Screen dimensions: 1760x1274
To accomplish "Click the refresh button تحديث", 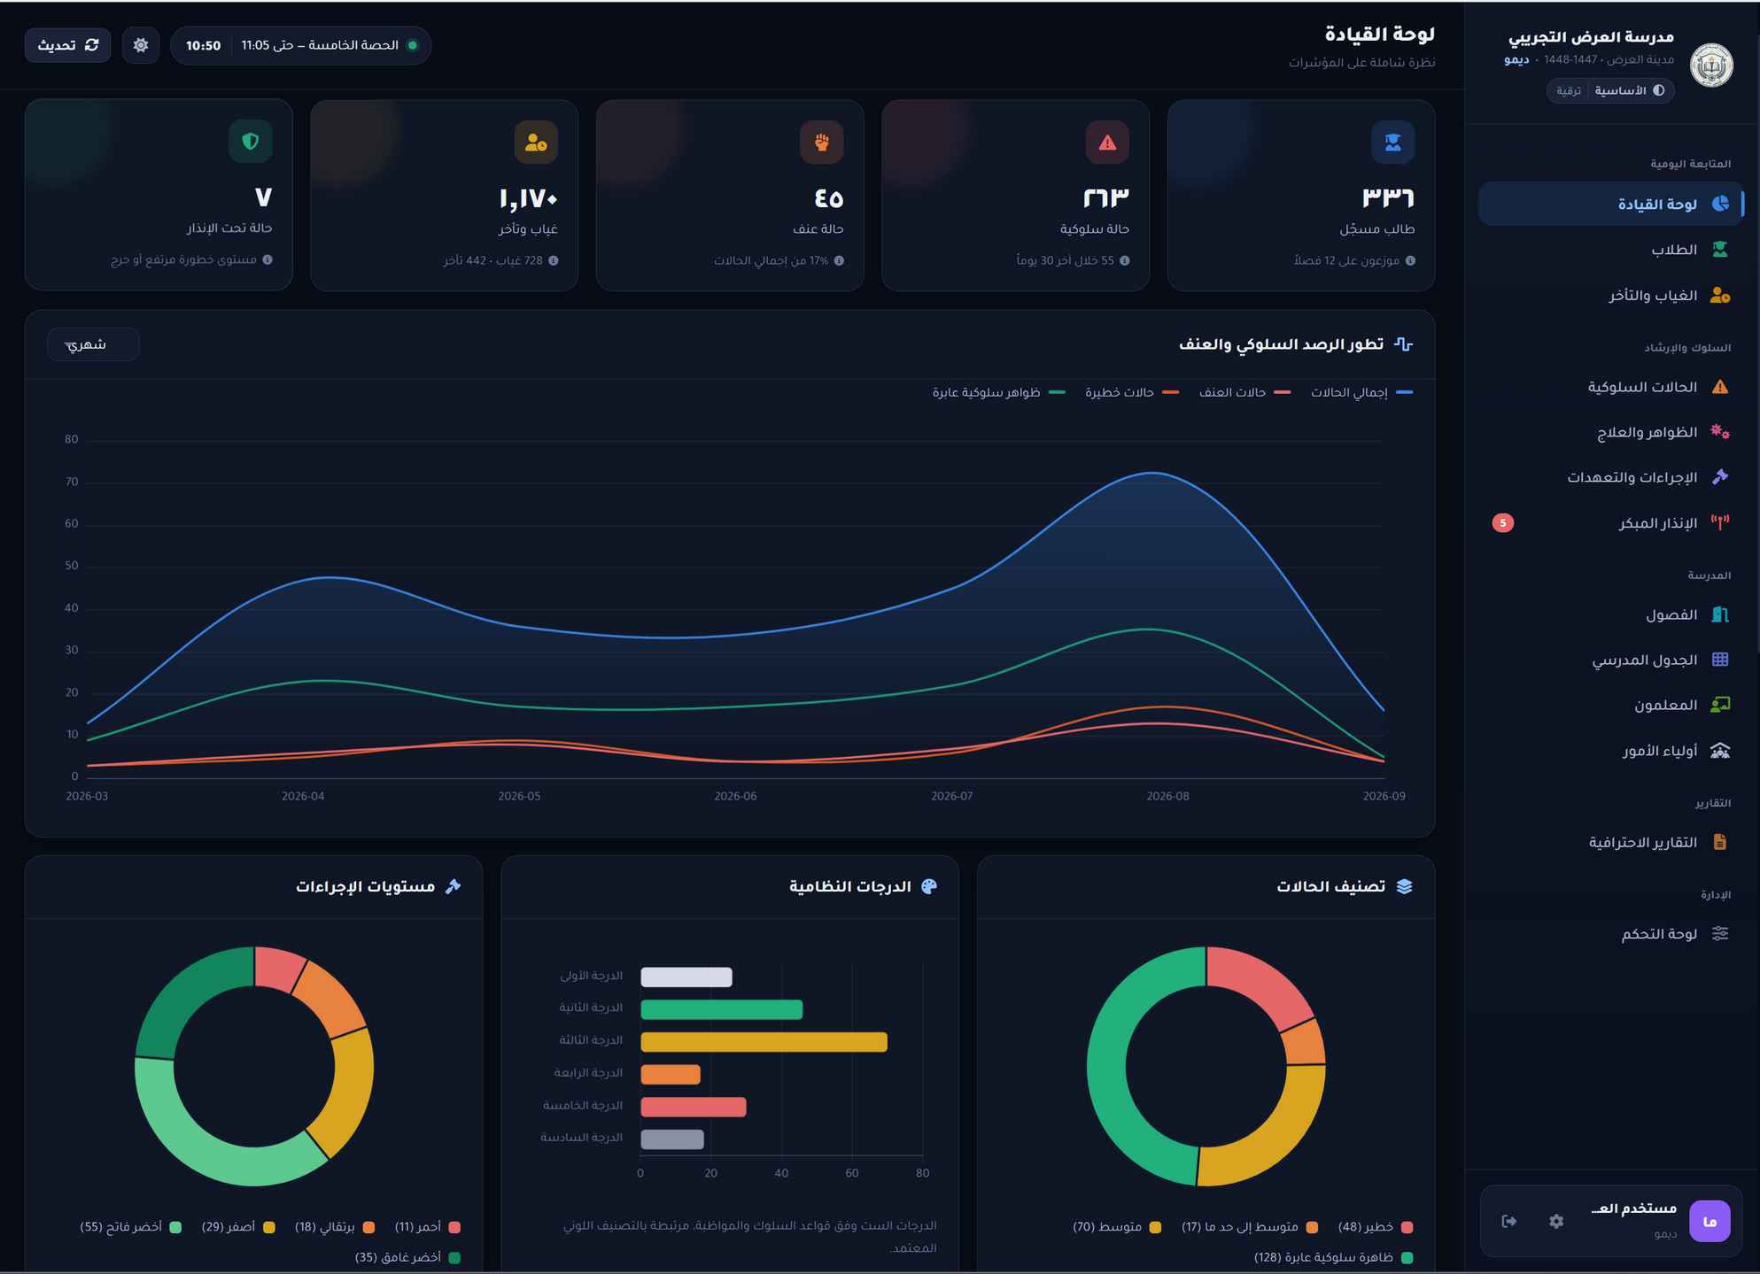I will point(68,45).
